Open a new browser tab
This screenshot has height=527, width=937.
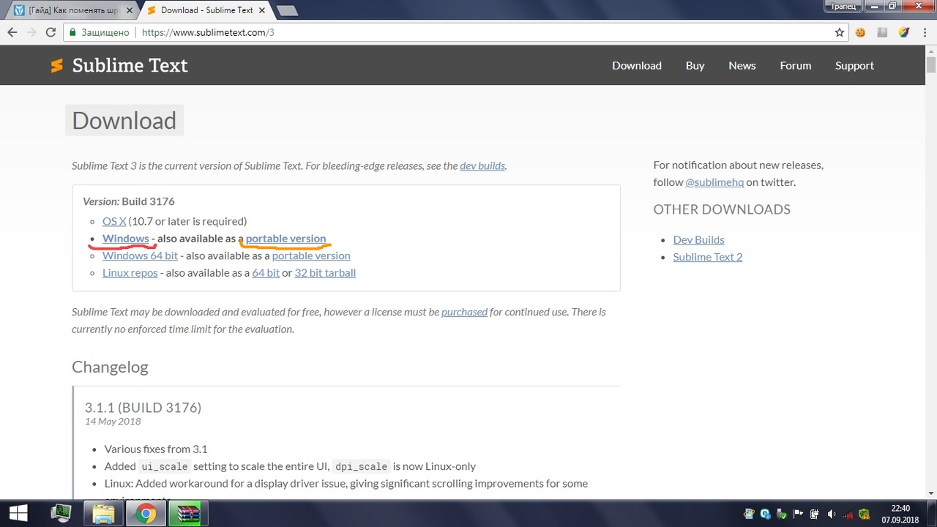point(287,10)
